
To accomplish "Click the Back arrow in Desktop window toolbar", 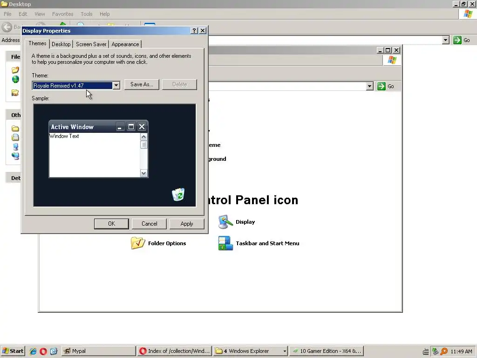I will pyautogui.click(x=7, y=27).
